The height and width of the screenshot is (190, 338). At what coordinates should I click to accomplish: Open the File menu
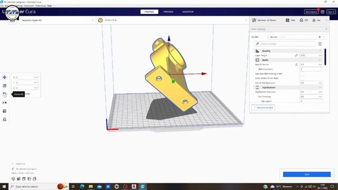click(x=2, y=6)
